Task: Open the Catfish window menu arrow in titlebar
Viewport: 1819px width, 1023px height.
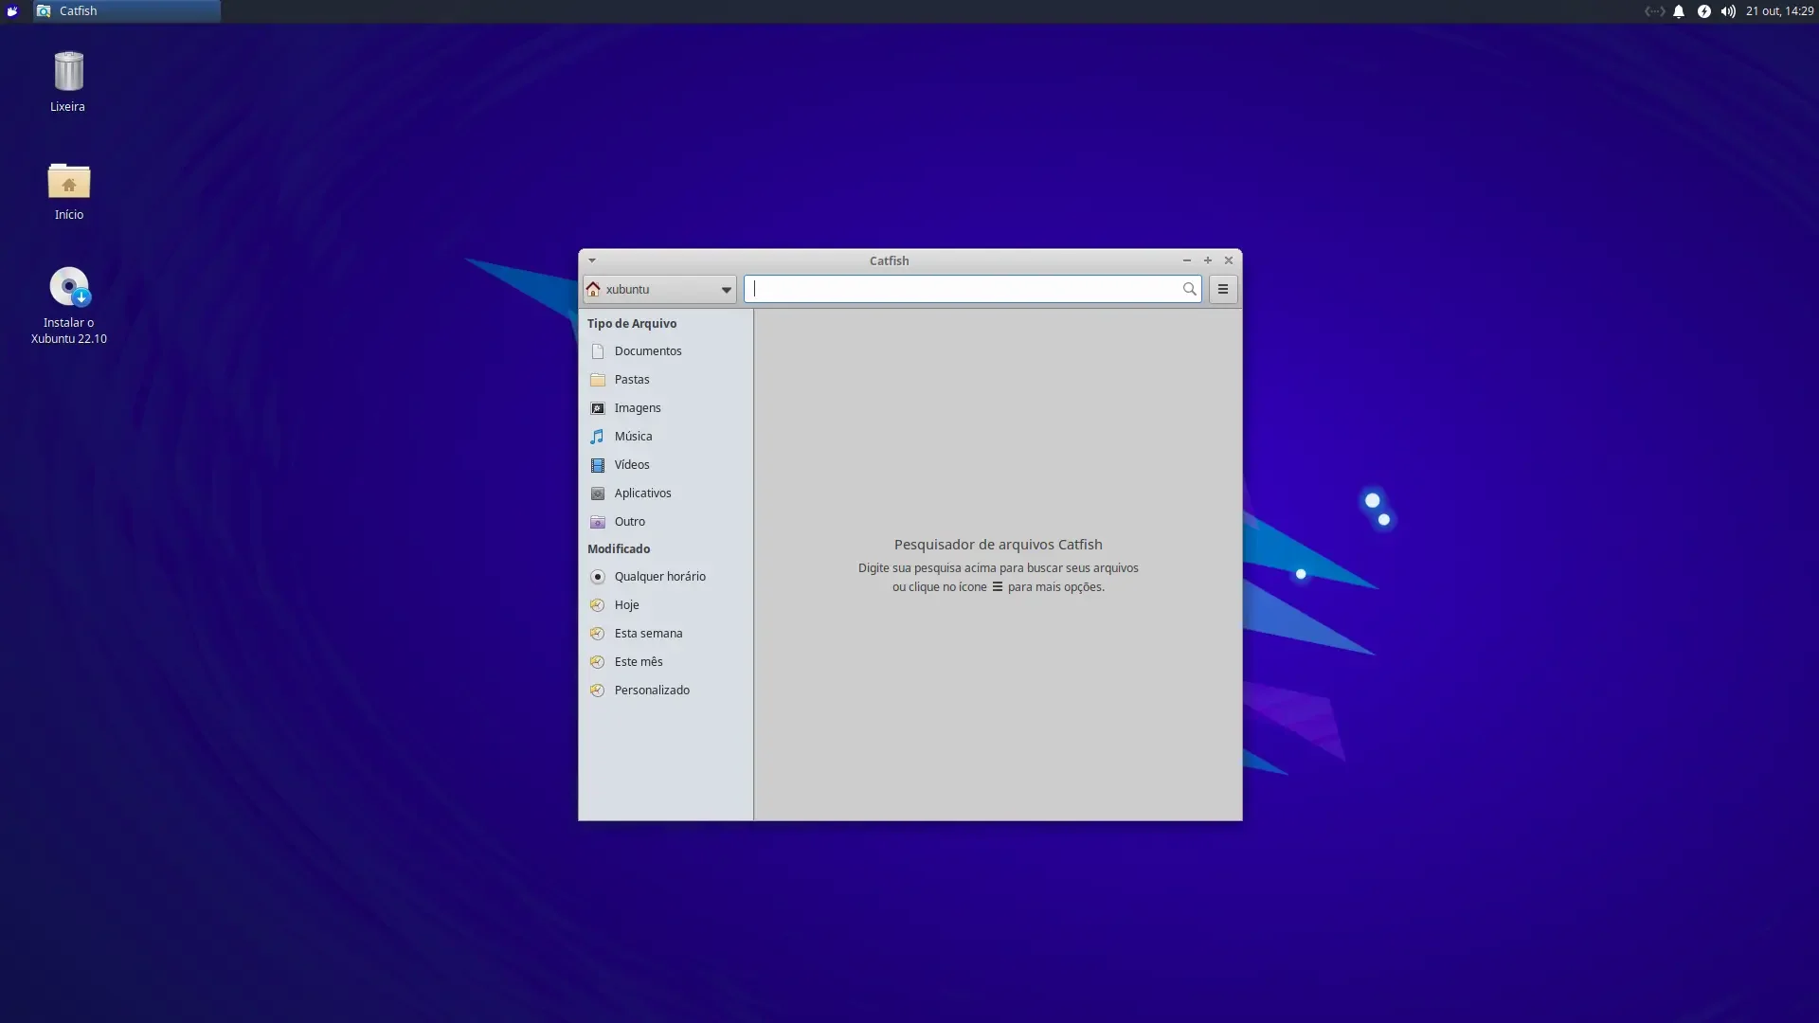Action: point(592,260)
